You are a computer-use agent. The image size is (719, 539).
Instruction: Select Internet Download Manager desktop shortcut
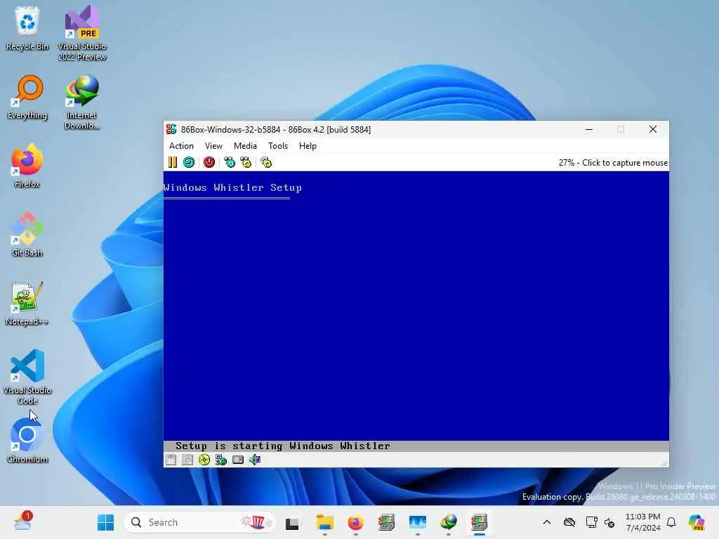point(82,102)
